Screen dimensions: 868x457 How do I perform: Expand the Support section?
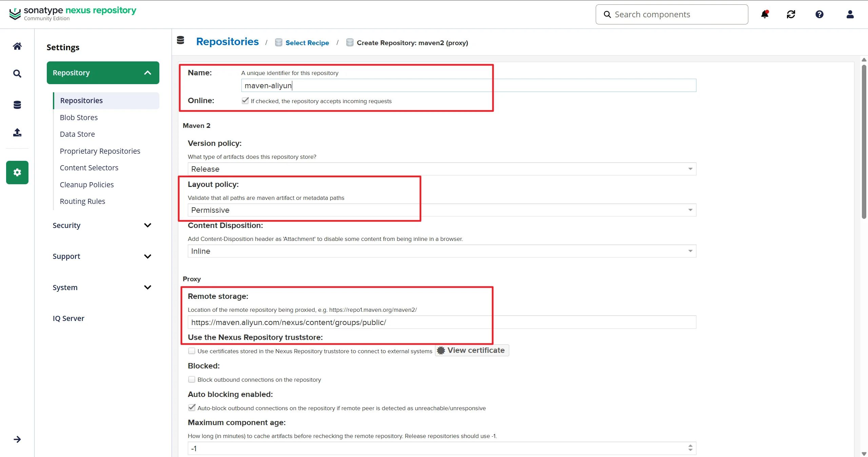point(103,256)
